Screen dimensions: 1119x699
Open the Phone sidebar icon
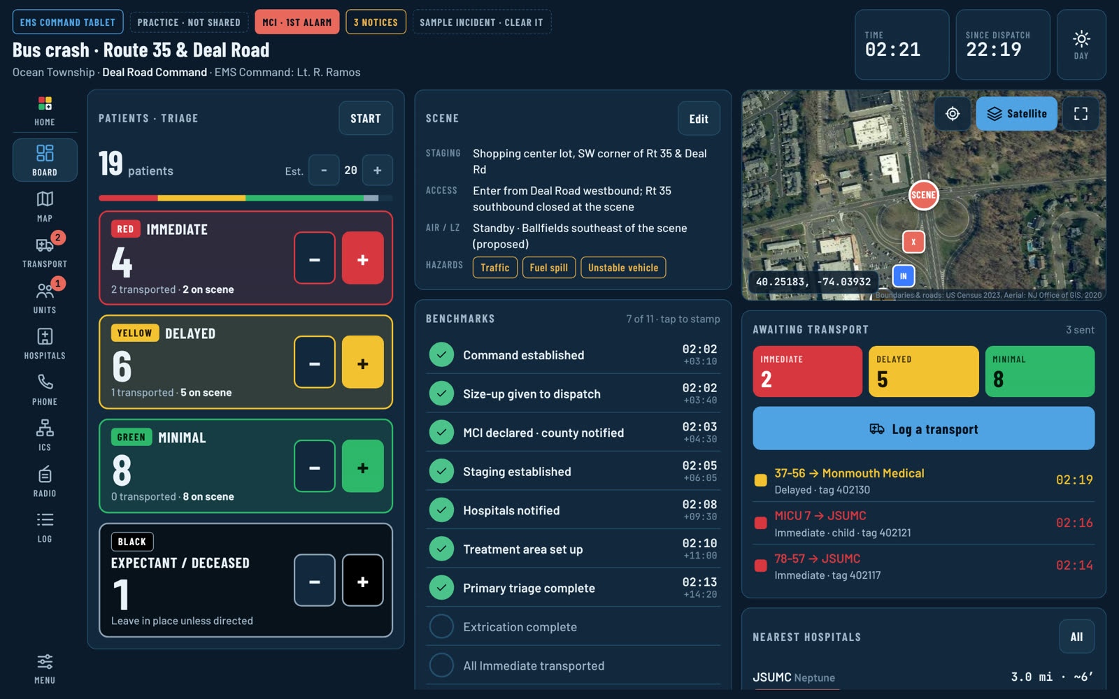(45, 389)
